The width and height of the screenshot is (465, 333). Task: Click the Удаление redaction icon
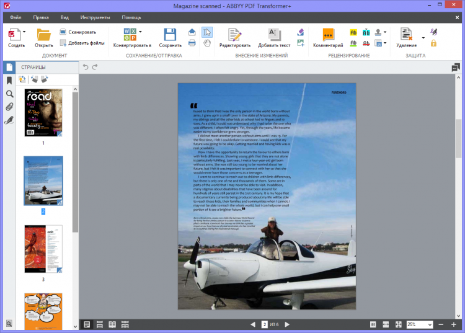click(406, 34)
